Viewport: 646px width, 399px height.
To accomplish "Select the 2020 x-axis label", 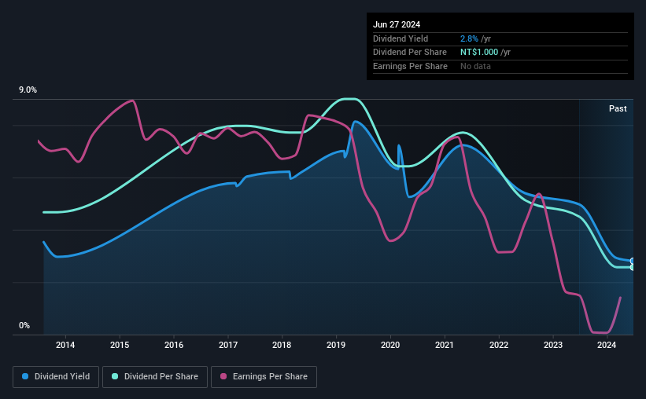I will (x=390, y=345).
